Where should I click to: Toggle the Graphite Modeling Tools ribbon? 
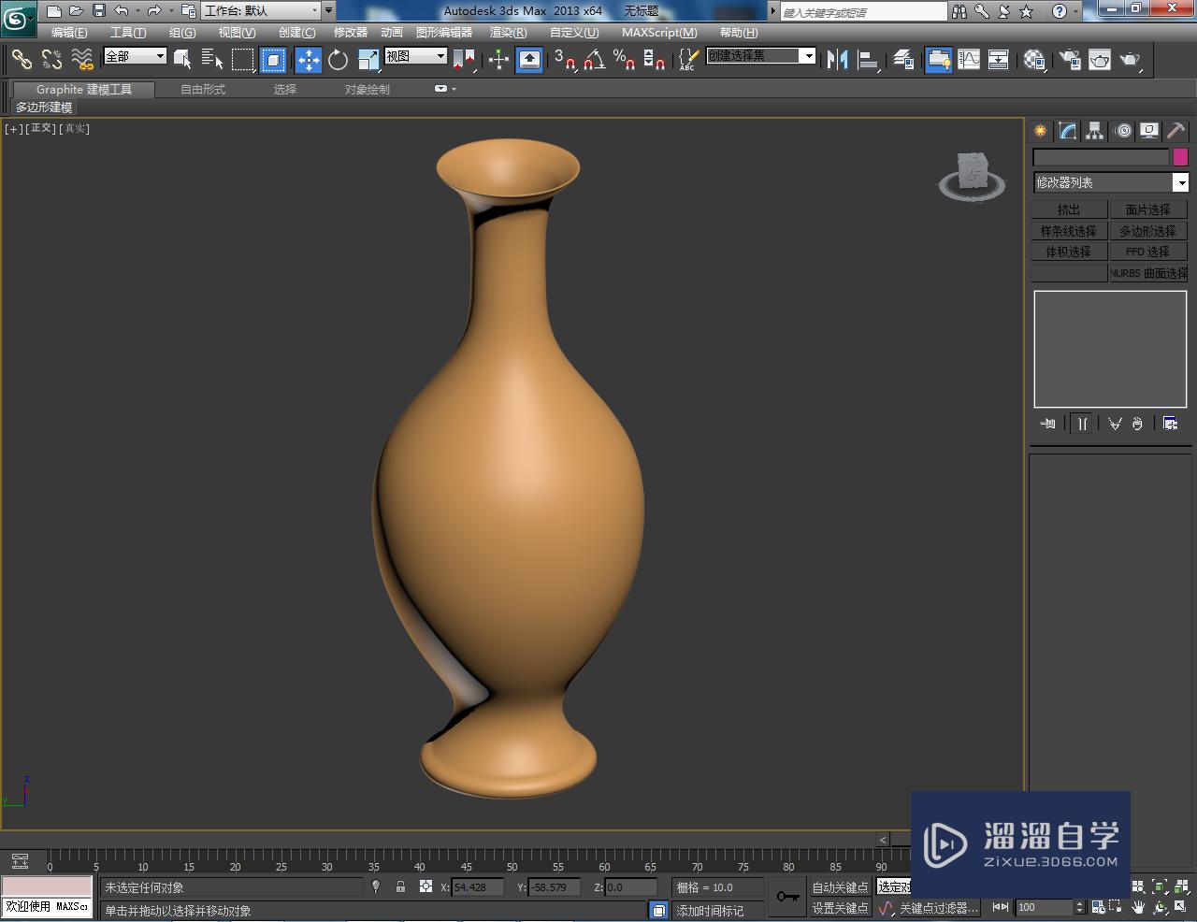tap(939, 60)
